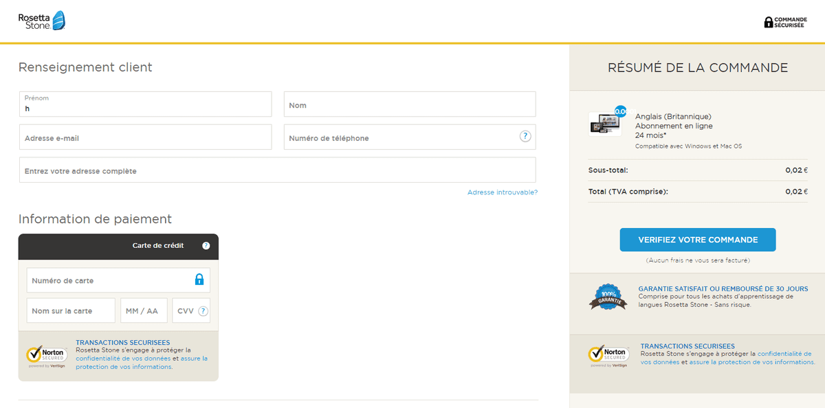Click the Norton Secured badge in order summary
The width and height of the screenshot is (825, 408).
click(x=609, y=356)
